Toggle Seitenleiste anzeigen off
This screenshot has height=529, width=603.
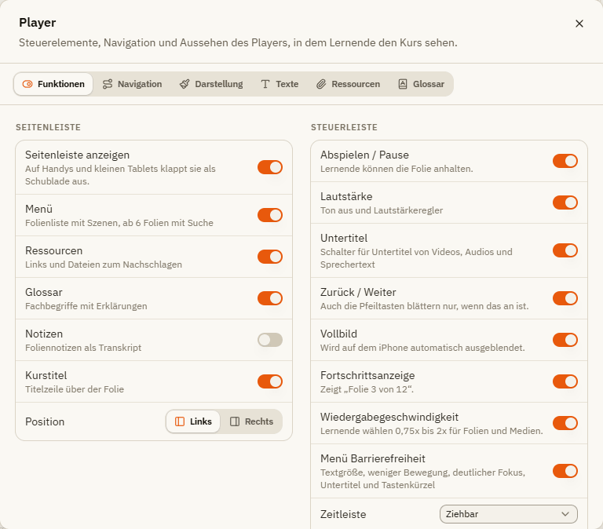click(x=270, y=167)
